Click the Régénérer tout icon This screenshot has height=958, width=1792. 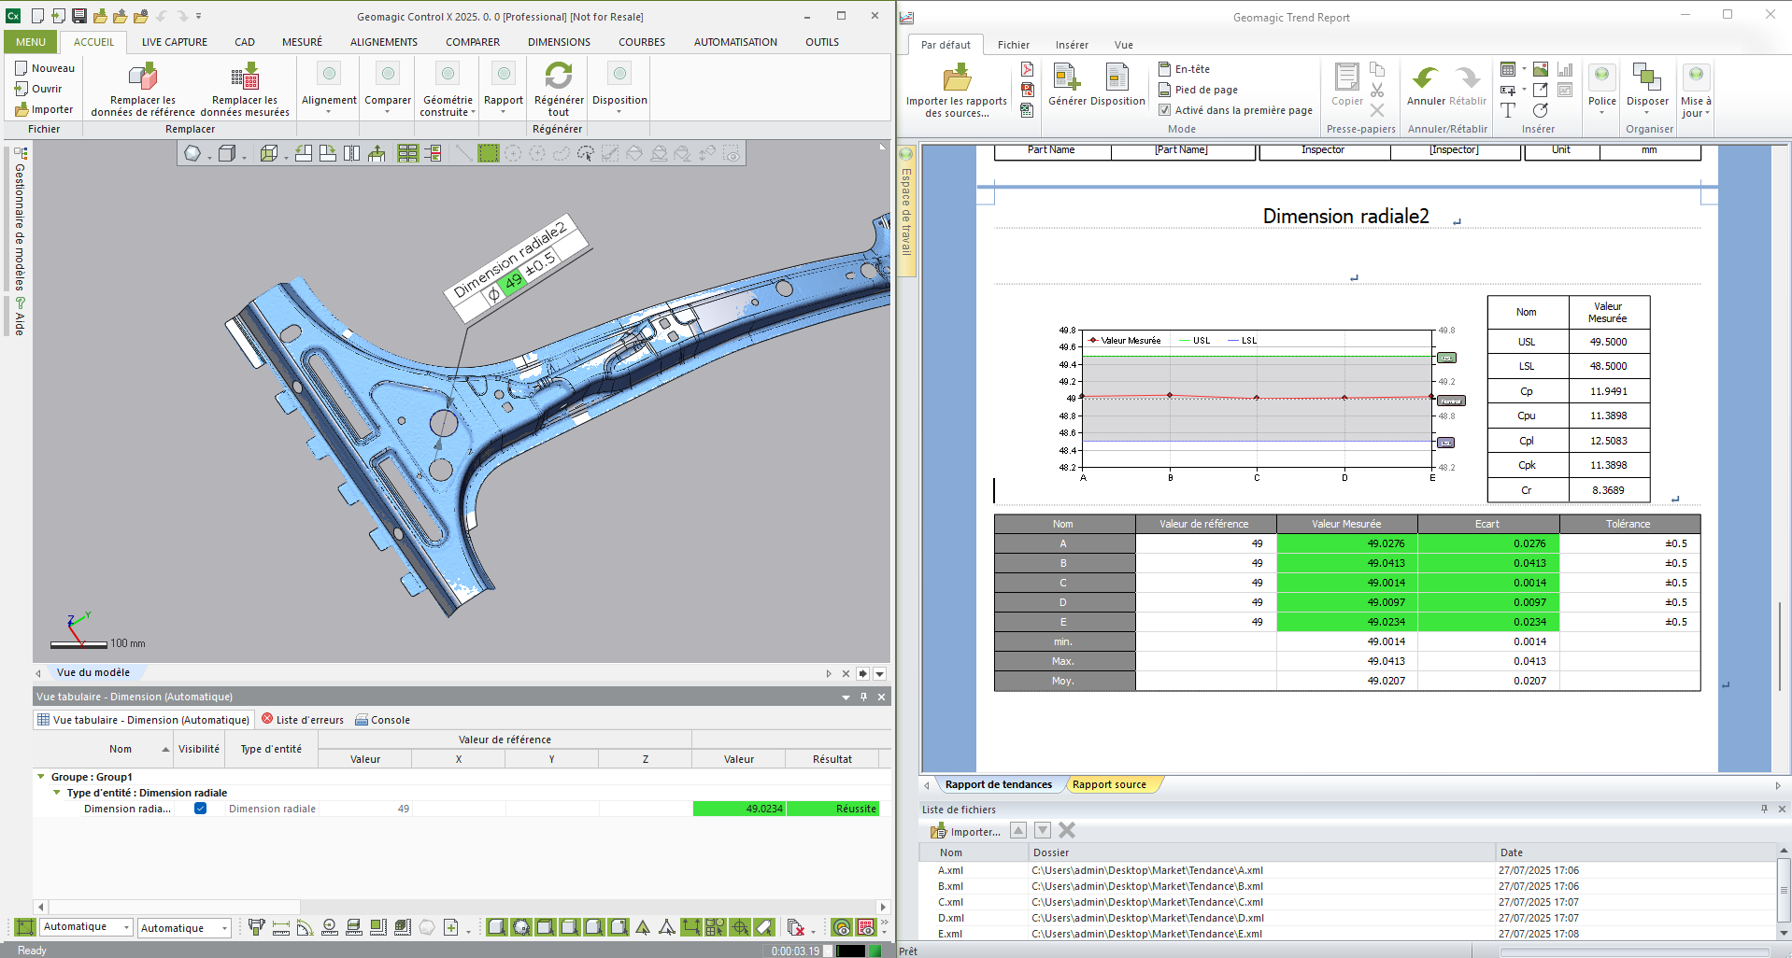point(558,76)
